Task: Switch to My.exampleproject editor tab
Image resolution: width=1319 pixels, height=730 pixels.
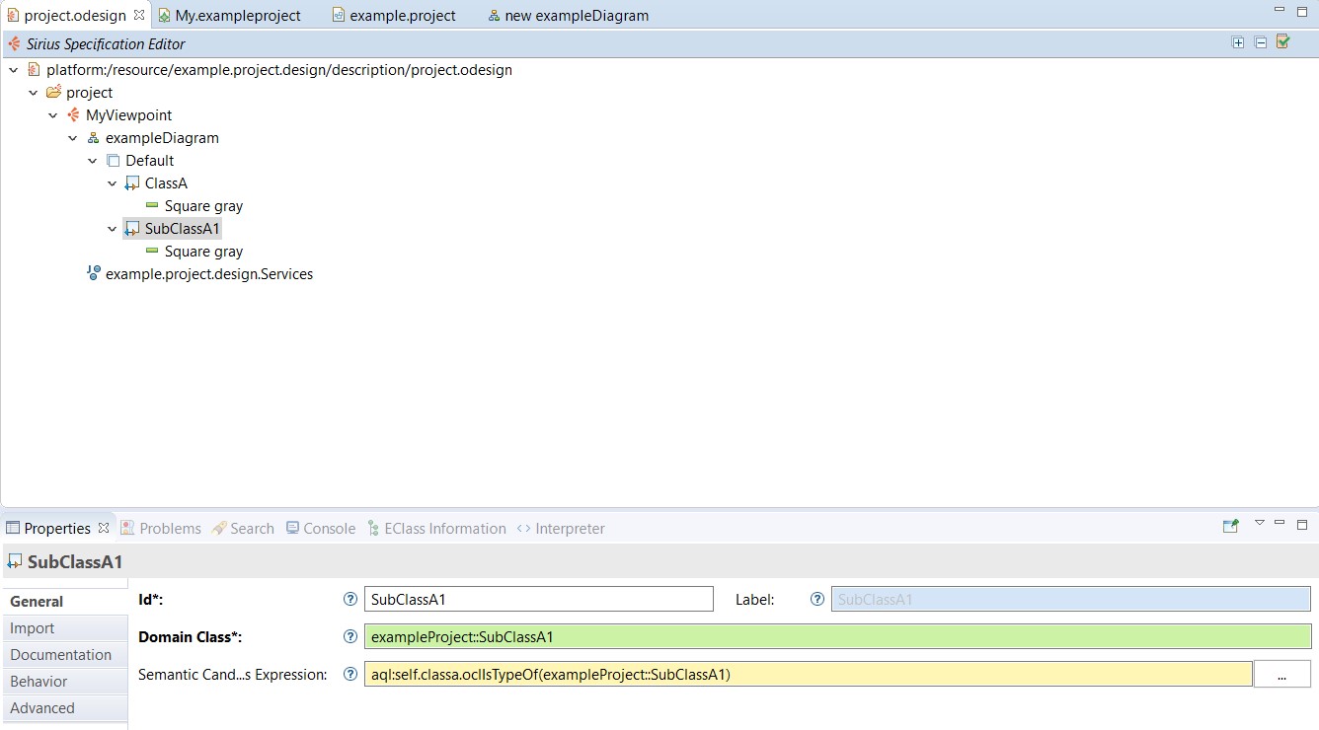Action: coord(237,16)
